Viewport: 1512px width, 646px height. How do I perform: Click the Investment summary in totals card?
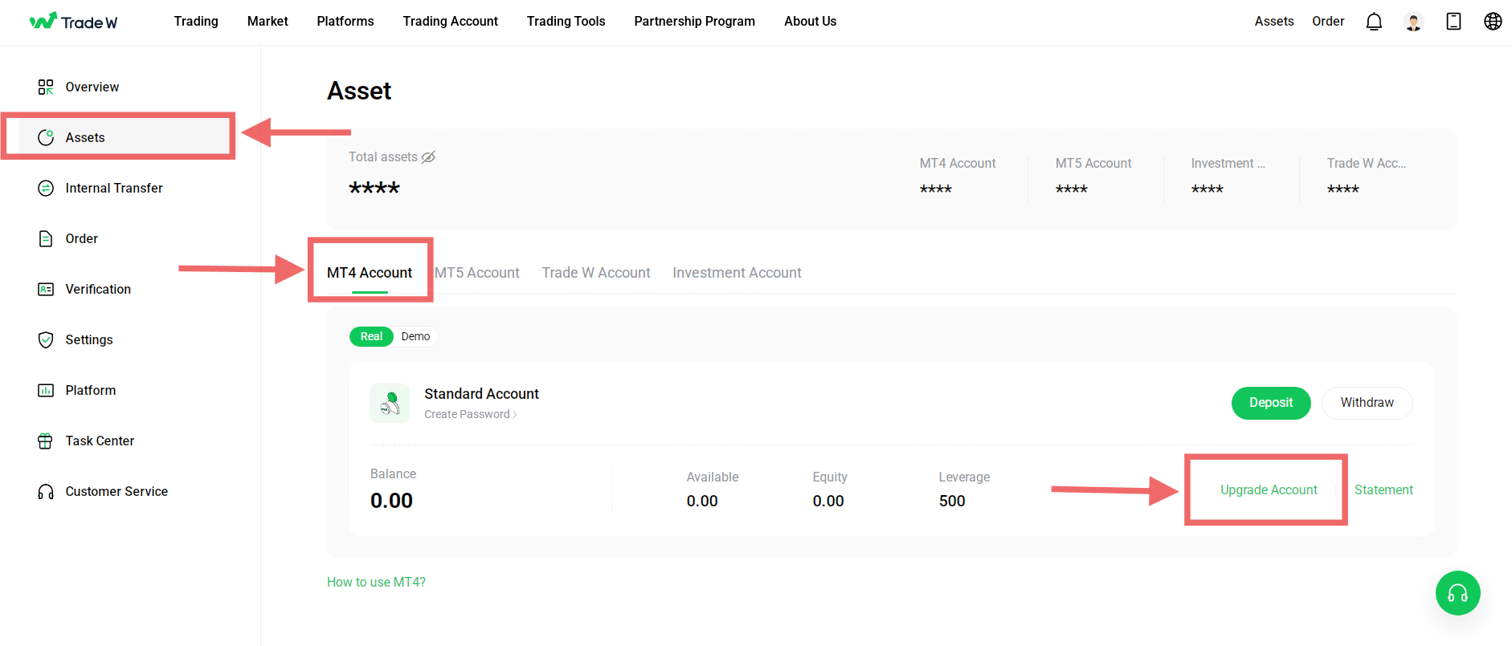pyautogui.click(x=1228, y=176)
